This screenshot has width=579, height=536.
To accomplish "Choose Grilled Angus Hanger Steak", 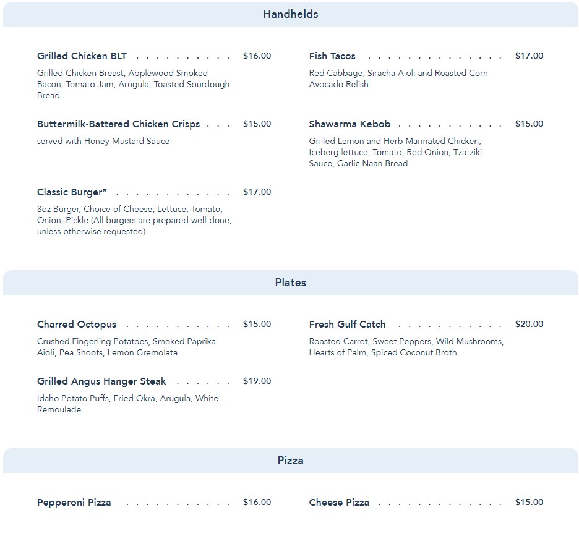I will 101,381.
